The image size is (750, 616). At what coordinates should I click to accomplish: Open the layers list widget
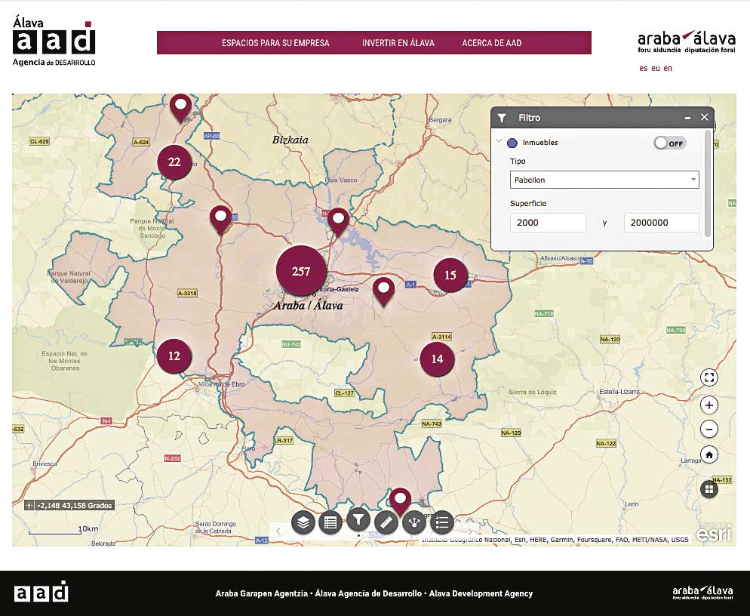(303, 522)
